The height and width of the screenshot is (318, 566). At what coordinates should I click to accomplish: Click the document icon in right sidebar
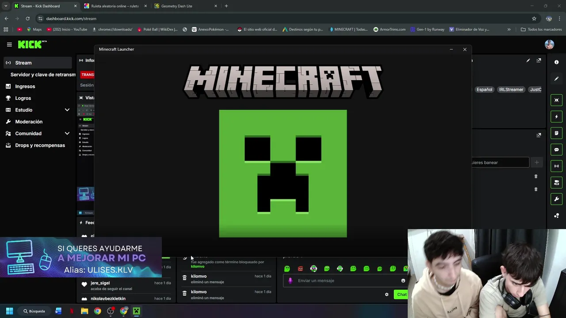tap(556, 133)
